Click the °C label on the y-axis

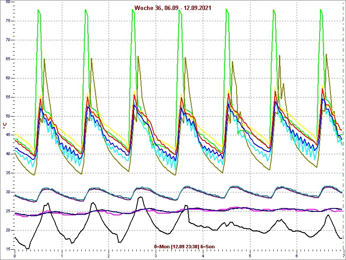point(5,125)
